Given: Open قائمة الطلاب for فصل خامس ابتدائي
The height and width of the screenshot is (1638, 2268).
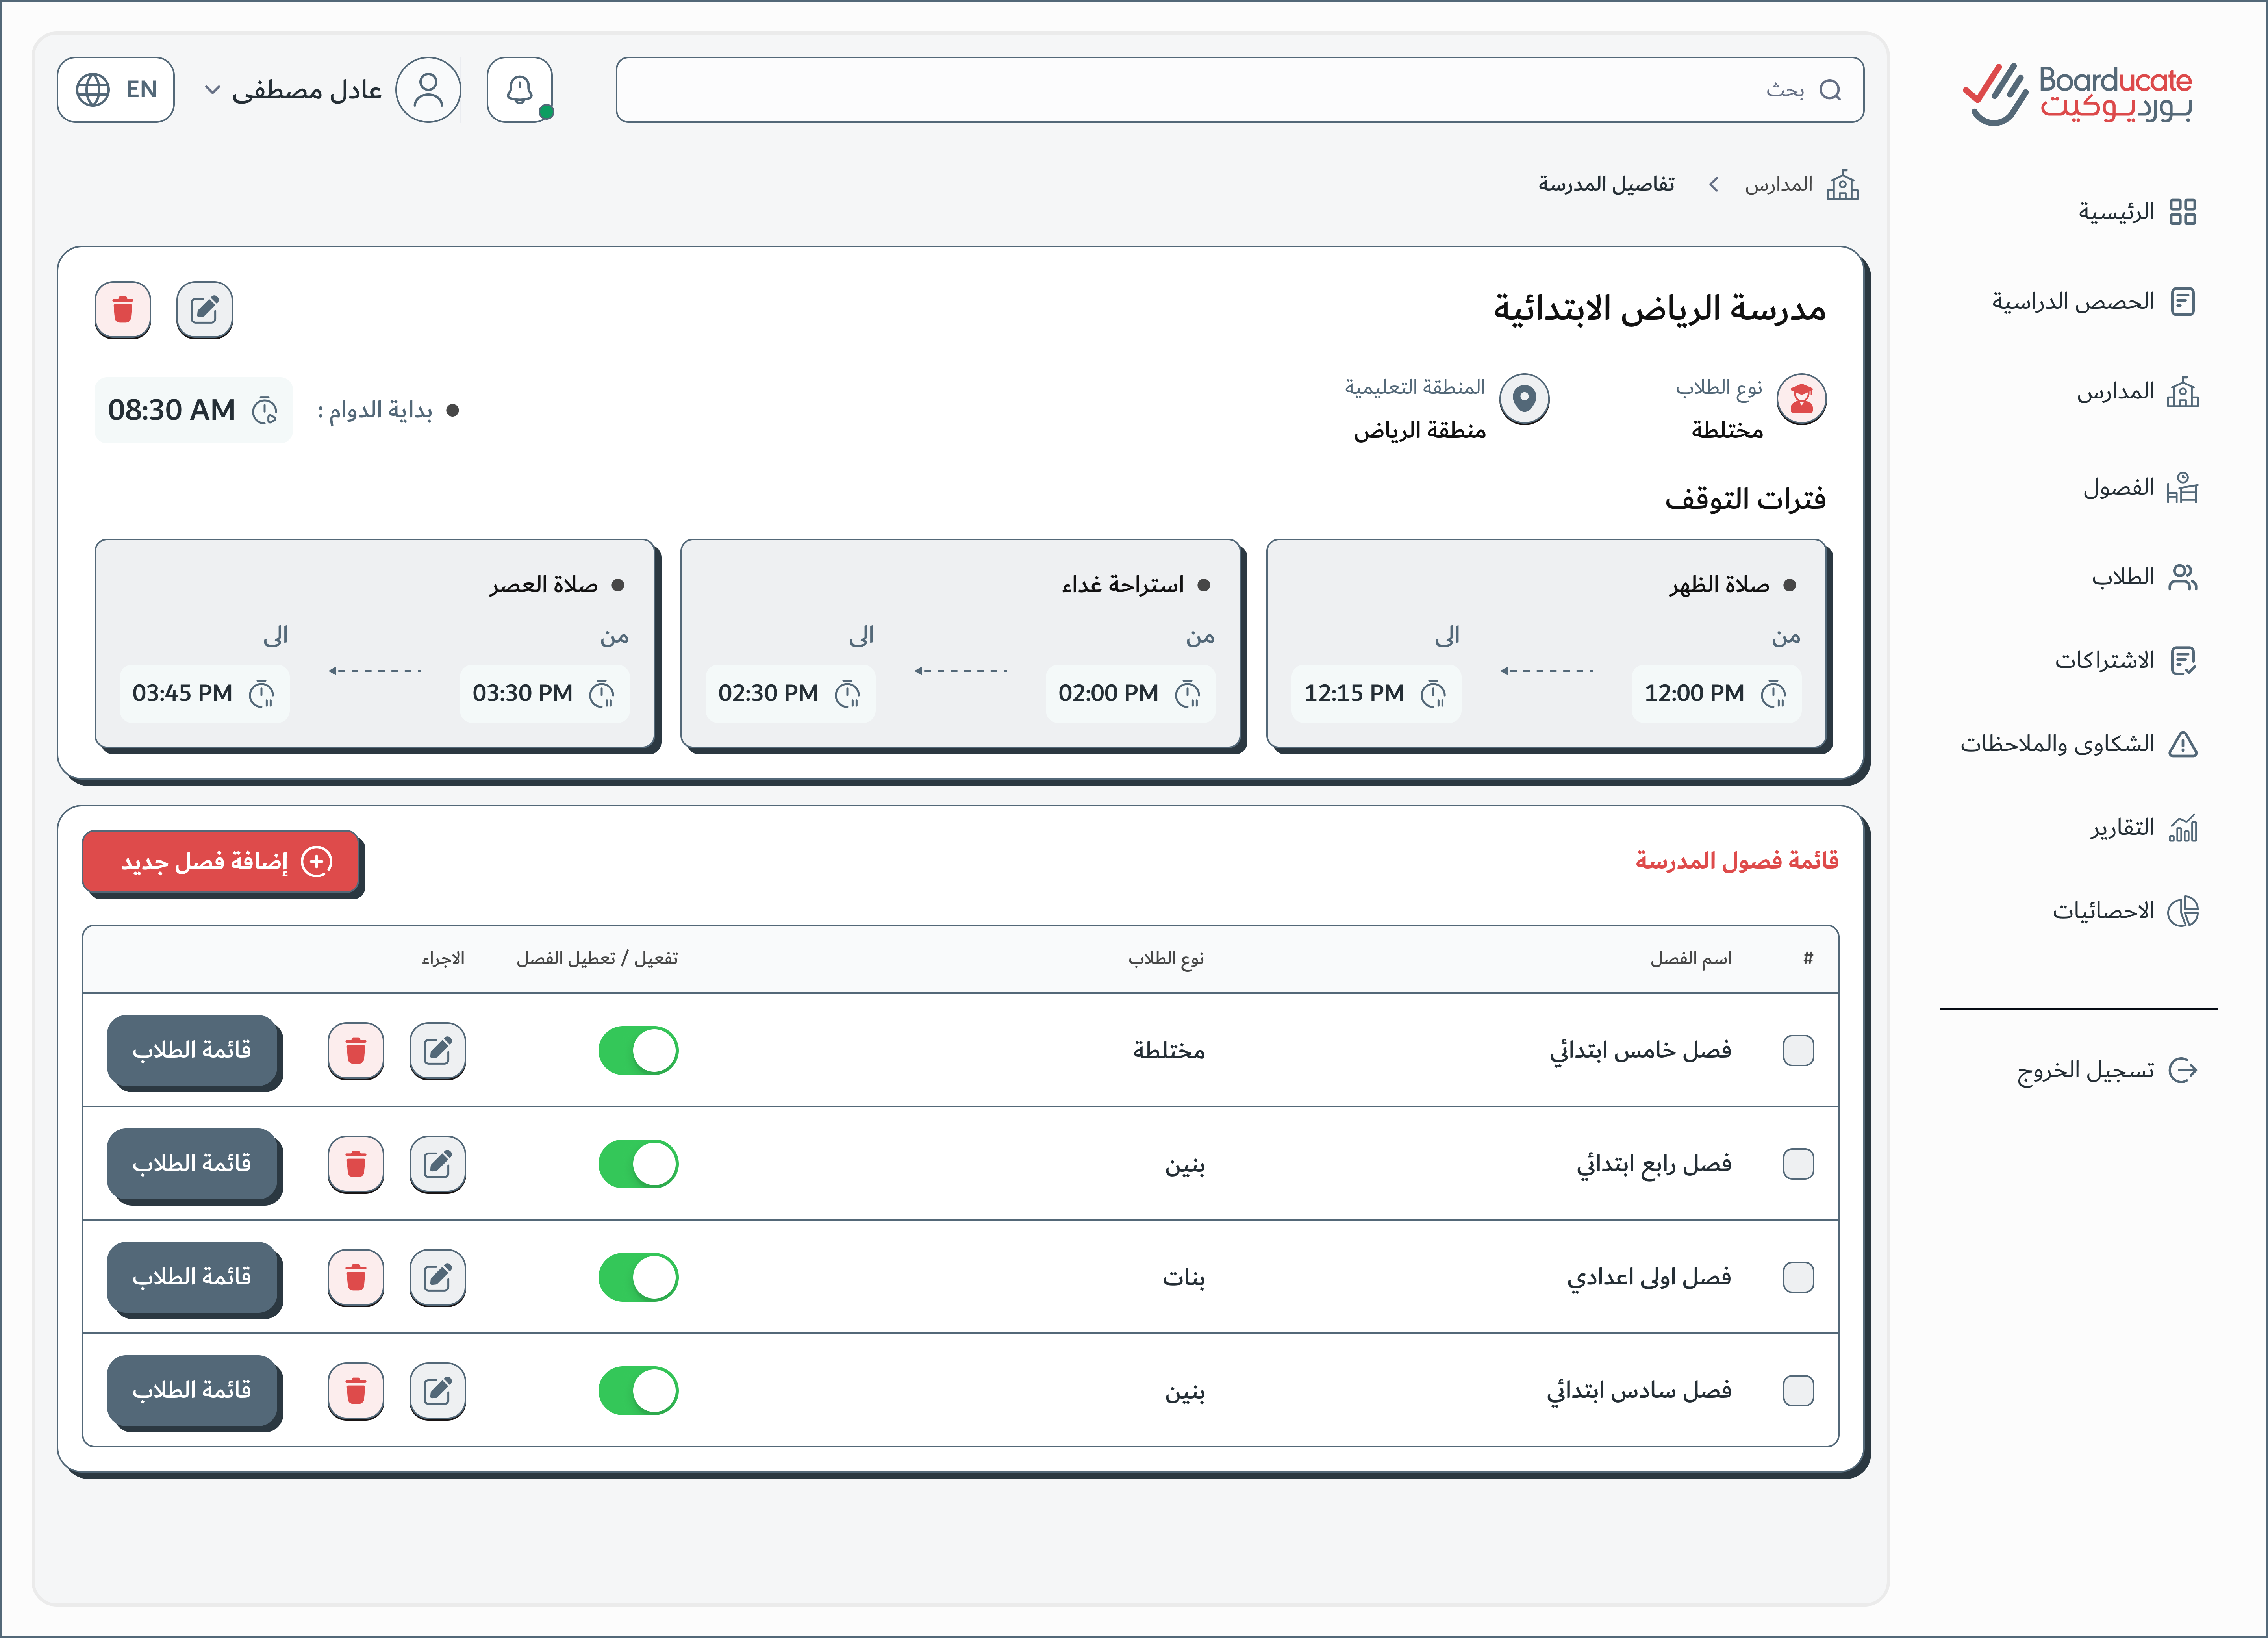Looking at the screenshot, I should point(192,1050).
